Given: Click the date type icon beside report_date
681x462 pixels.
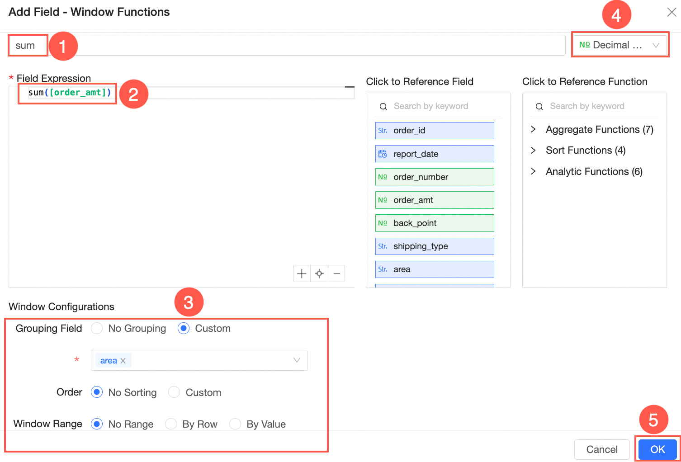Looking at the screenshot, I should [x=383, y=154].
